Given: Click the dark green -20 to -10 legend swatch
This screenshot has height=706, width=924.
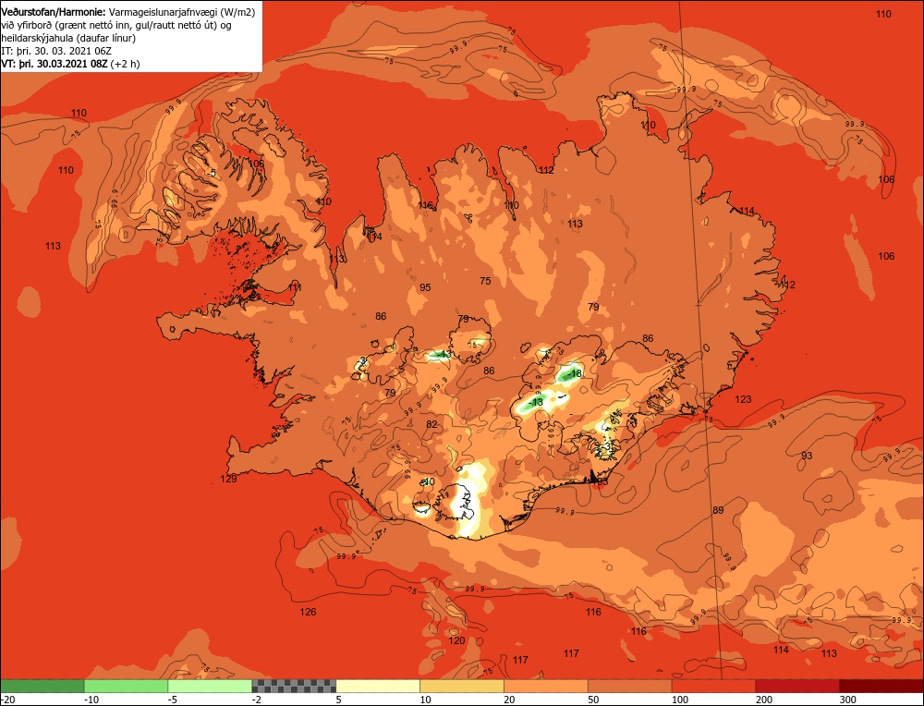Looking at the screenshot, I should 43,686.
